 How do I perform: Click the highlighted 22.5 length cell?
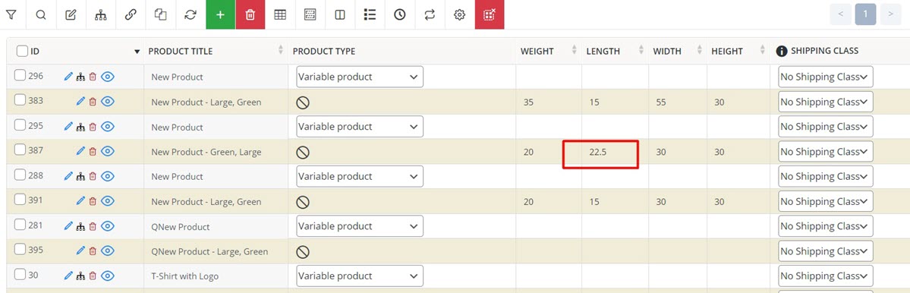coord(600,152)
